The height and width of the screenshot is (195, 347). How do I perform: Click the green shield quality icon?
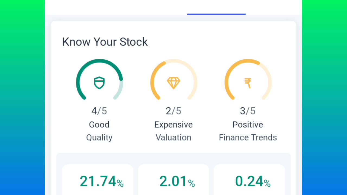pos(99,83)
